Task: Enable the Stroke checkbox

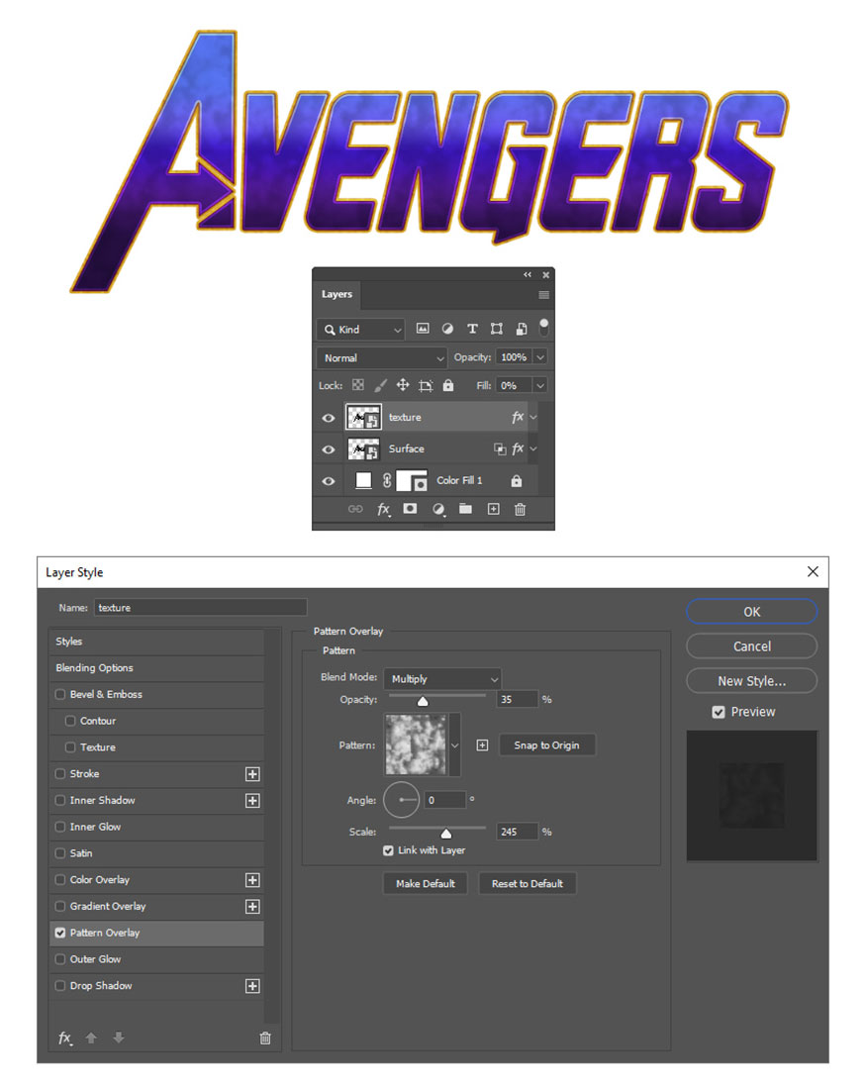Action: [60, 773]
